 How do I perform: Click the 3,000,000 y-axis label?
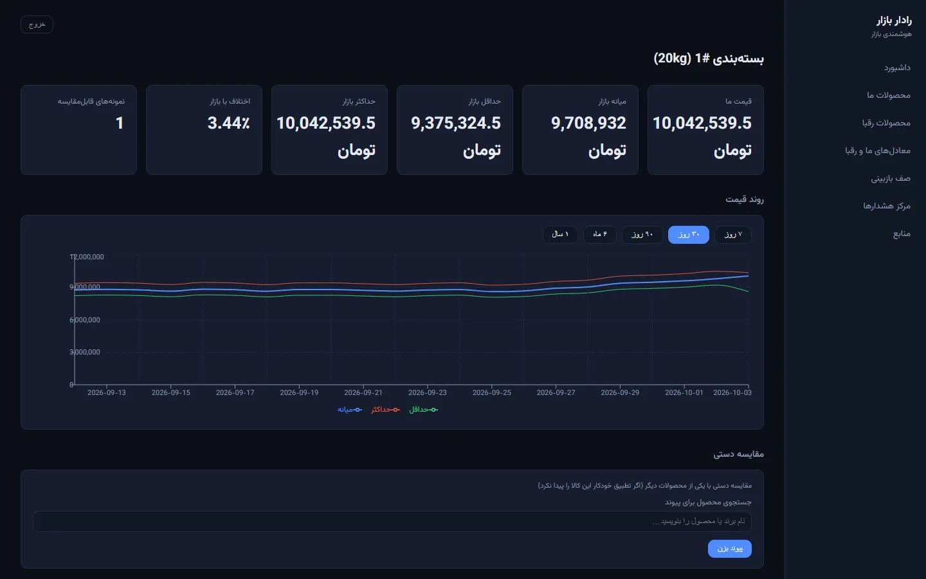pos(85,352)
